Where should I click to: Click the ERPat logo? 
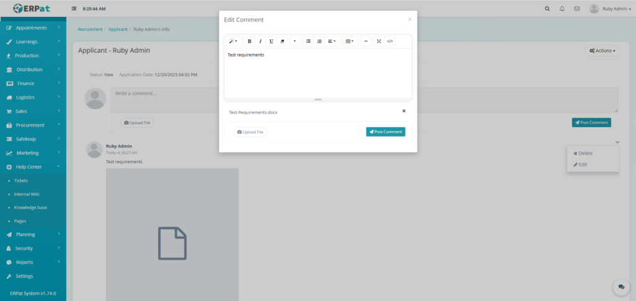click(x=31, y=8)
